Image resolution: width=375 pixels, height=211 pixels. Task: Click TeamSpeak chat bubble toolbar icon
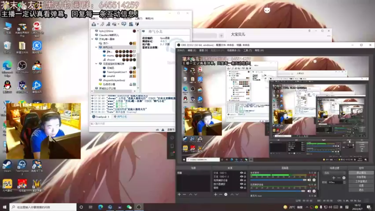click(x=124, y=24)
